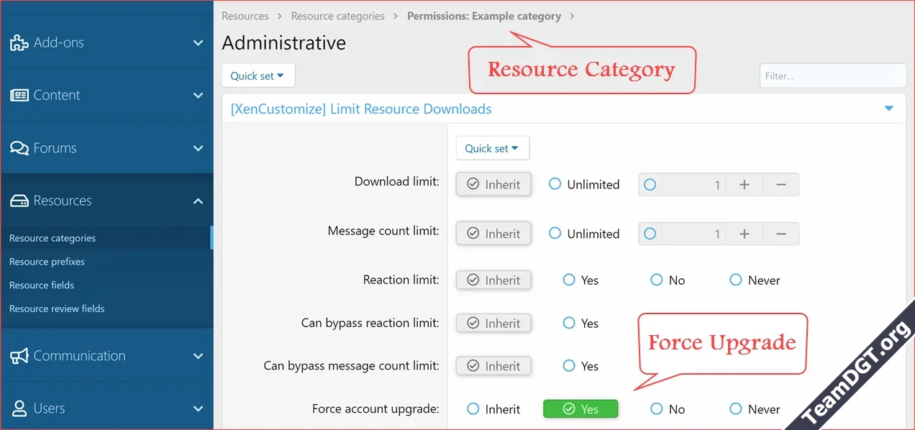Collapse the Limit Resource Downloads section arrow
The image size is (915, 430).
tap(889, 109)
